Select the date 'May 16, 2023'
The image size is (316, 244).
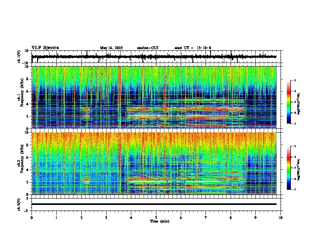coord(111,48)
